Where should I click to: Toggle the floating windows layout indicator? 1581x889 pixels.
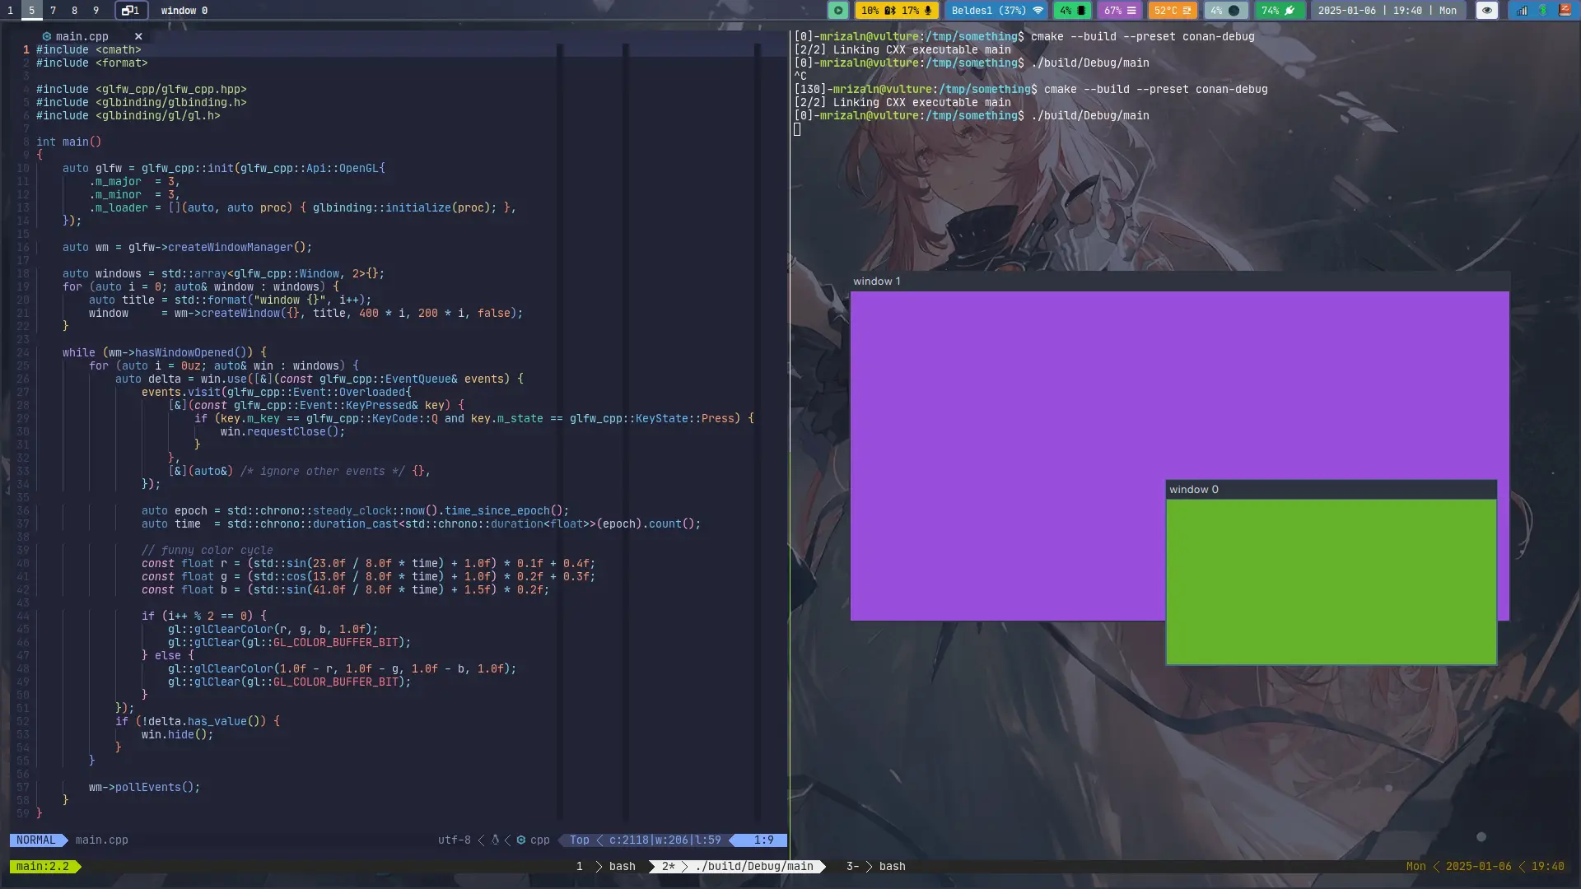click(131, 11)
